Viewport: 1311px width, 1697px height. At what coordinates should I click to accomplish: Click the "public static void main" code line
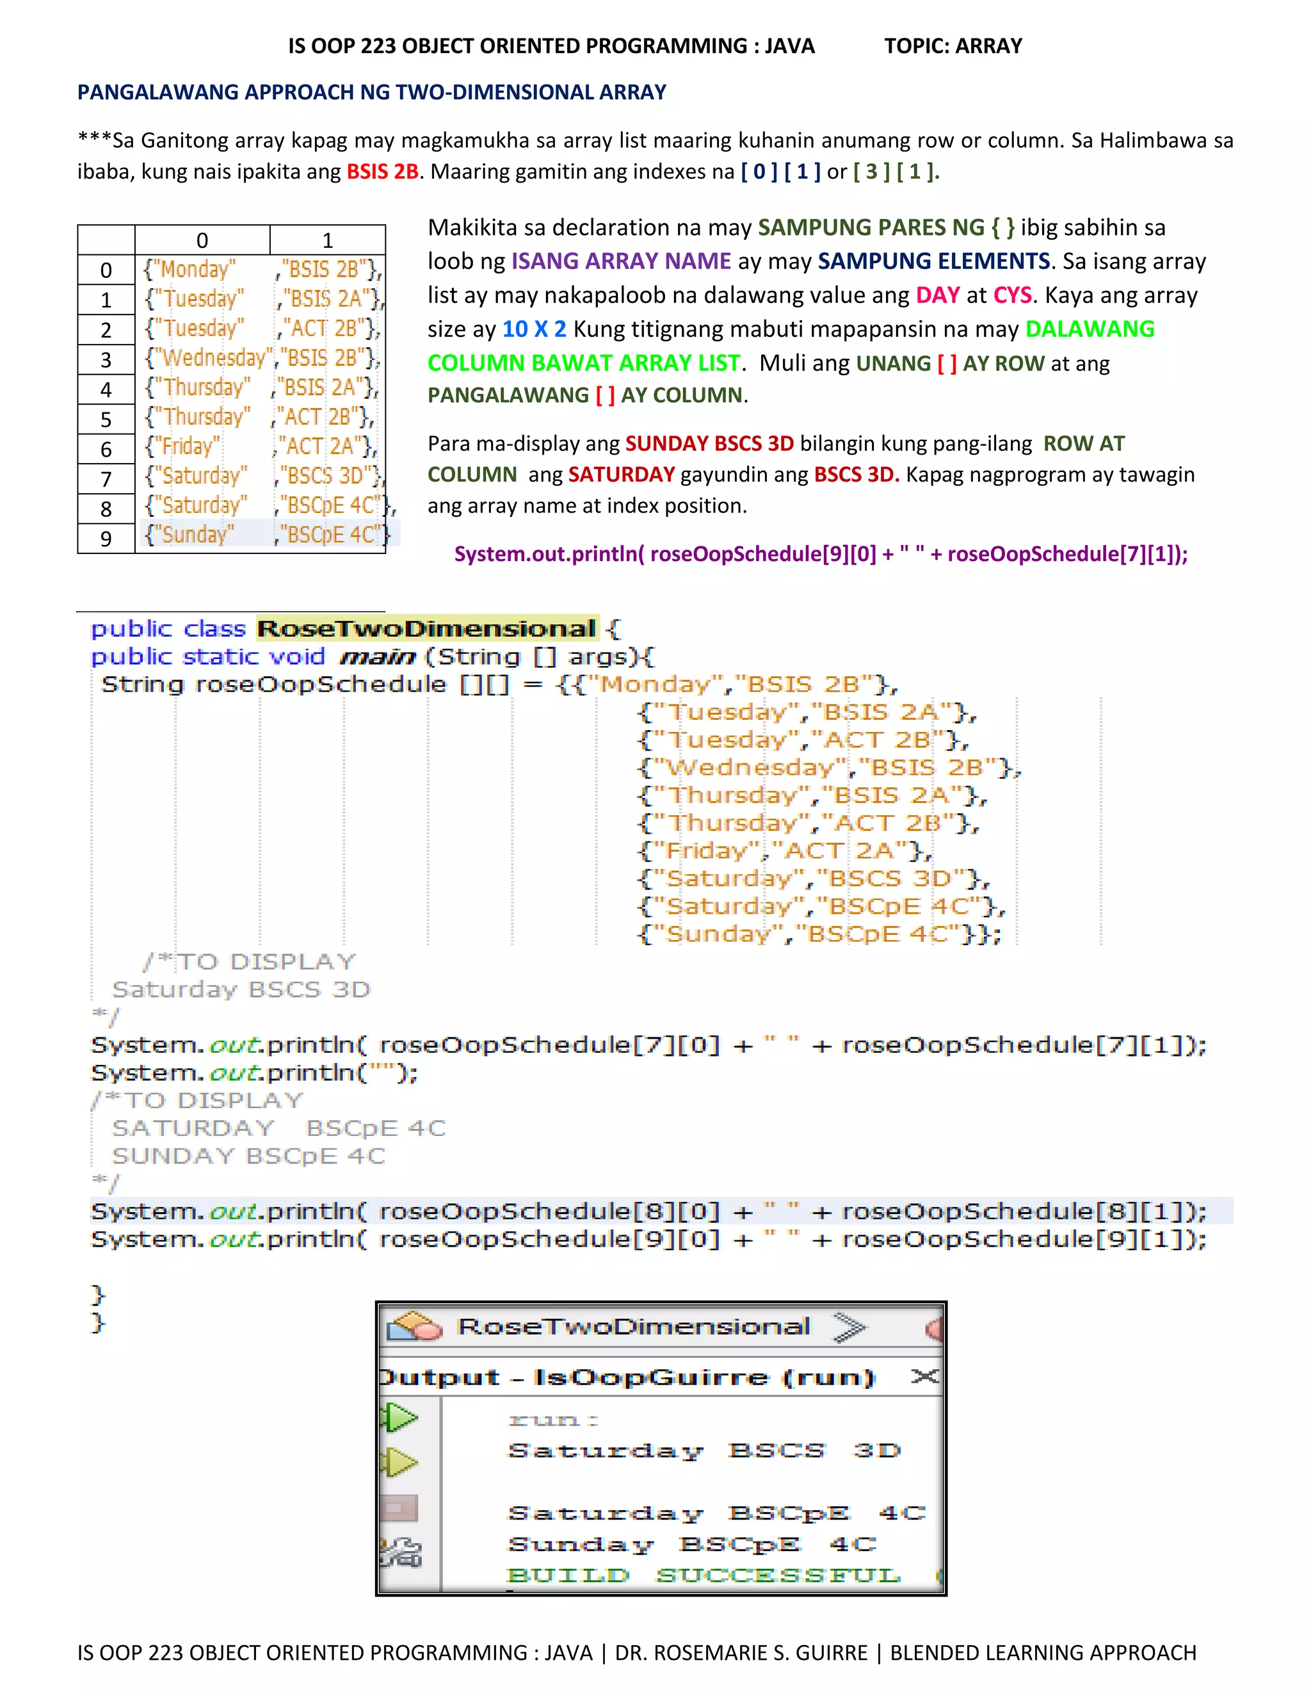[373, 656]
